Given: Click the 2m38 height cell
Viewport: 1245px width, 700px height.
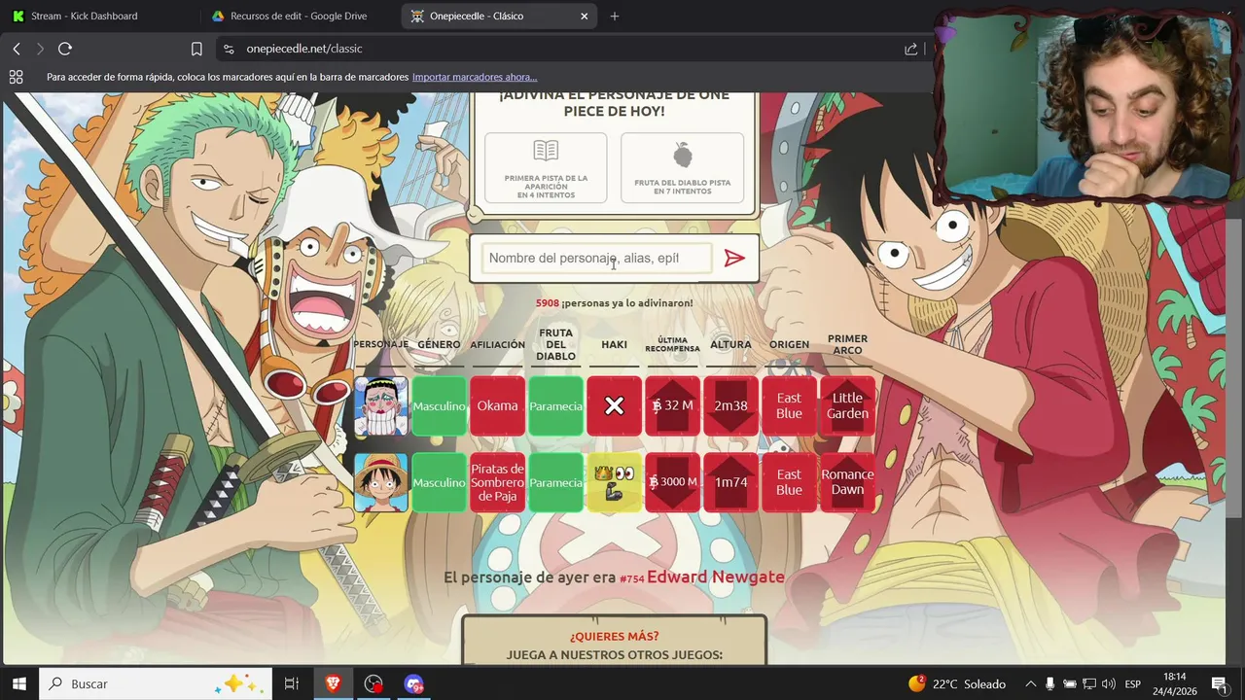Looking at the screenshot, I should (x=730, y=405).
